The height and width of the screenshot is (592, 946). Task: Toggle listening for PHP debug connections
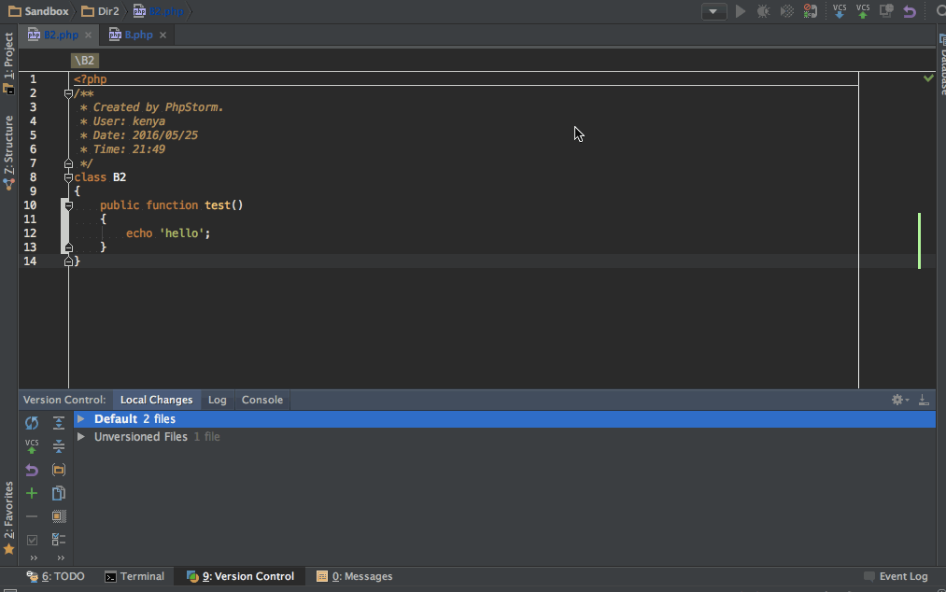click(x=811, y=11)
